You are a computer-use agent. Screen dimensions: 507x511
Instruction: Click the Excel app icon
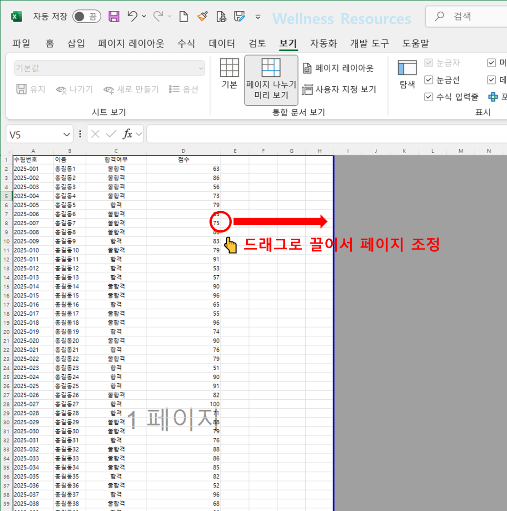click(x=16, y=16)
